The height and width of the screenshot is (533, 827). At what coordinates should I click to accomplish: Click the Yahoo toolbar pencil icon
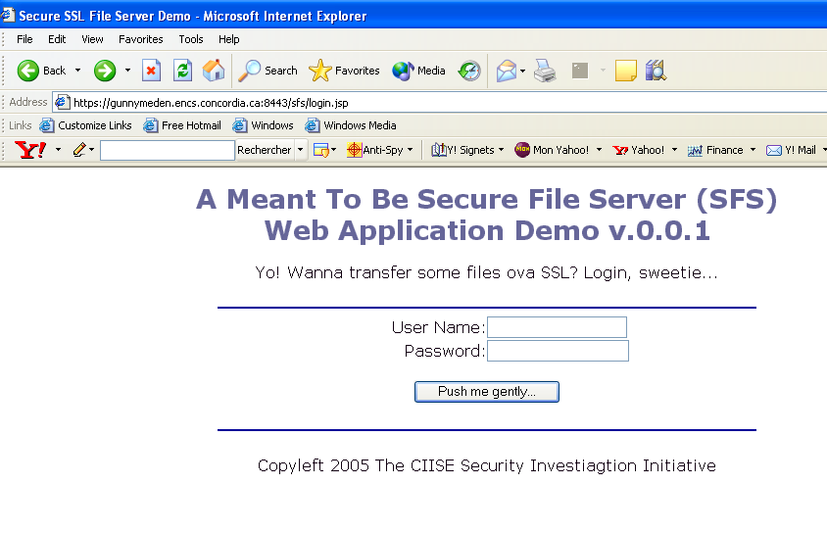[x=79, y=150]
